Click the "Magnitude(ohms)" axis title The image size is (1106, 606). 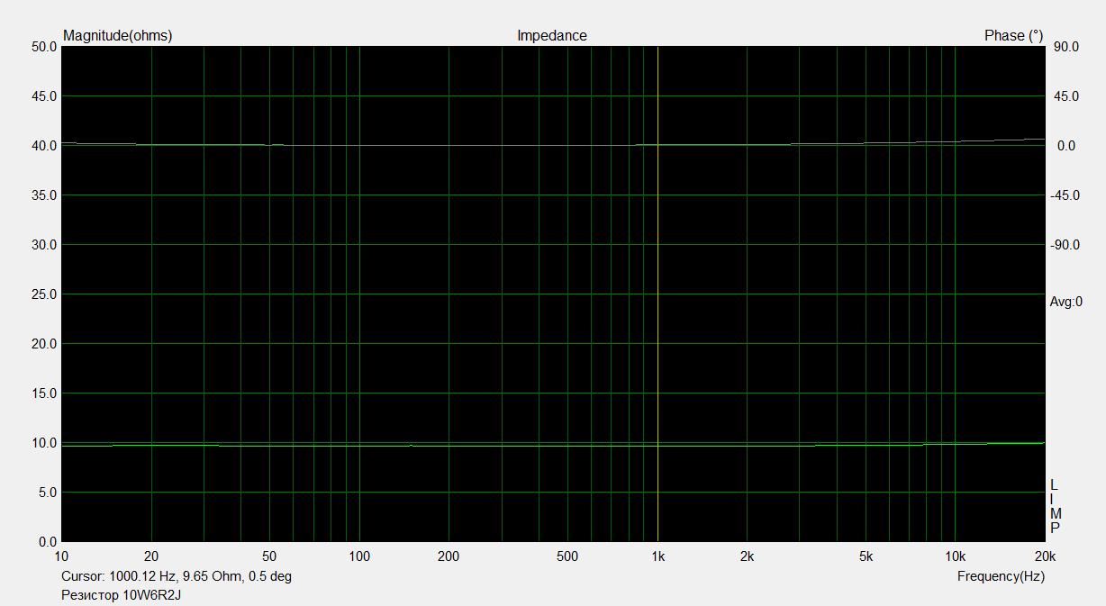(x=117, y=36)
